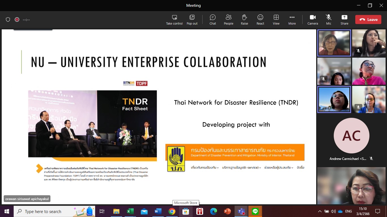387x217 pixels.
Task: Open Task View on the taskbar
Action: 102,211
